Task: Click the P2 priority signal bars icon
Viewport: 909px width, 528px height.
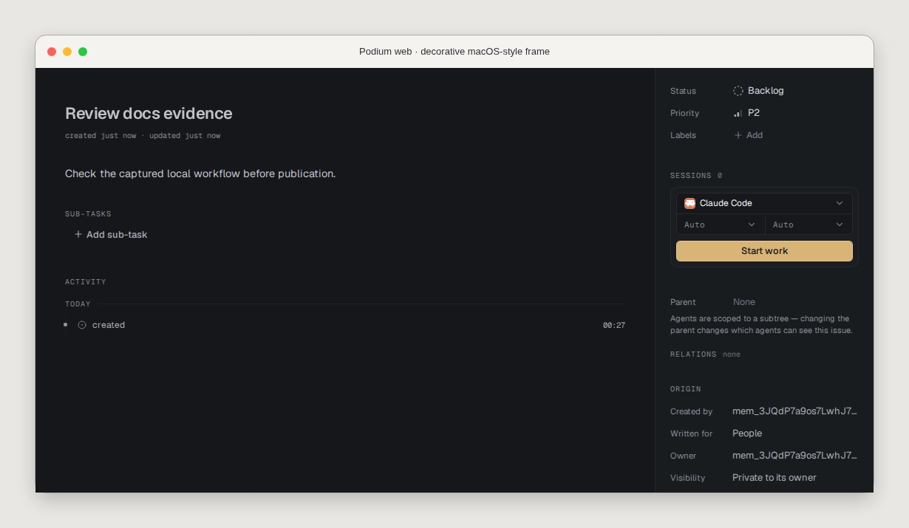Action: [738, 113]
